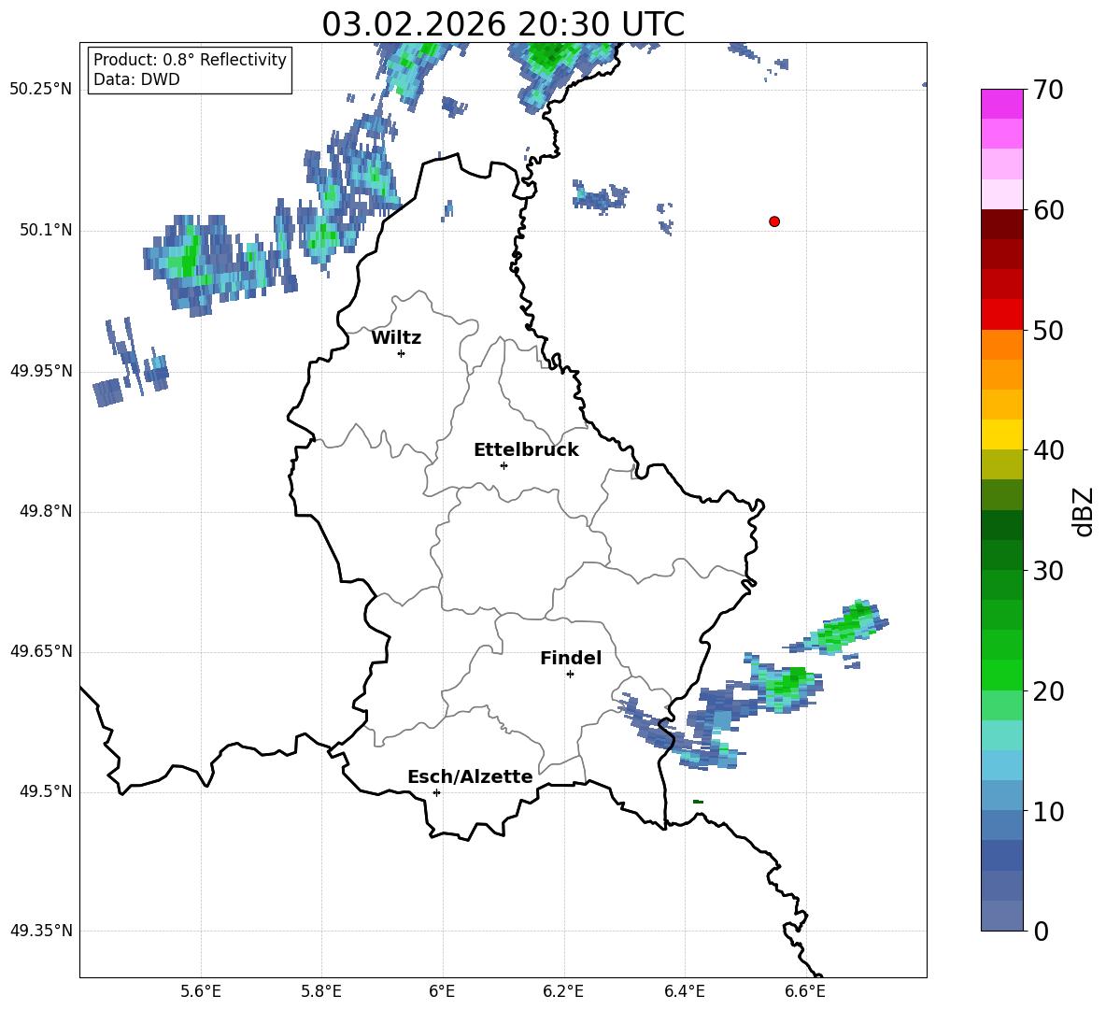Click the 'Findel' city label

571,658
